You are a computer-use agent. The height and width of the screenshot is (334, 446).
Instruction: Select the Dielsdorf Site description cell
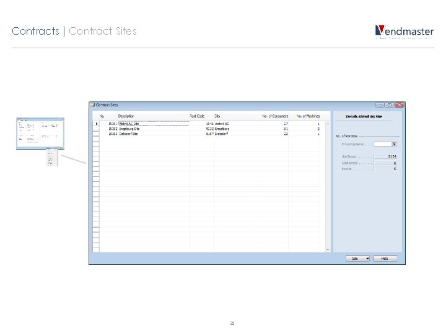point(154,134)
